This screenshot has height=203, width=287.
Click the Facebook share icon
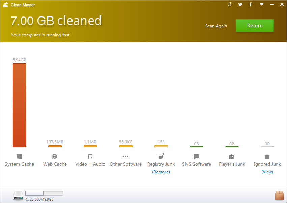coord(250,4)
